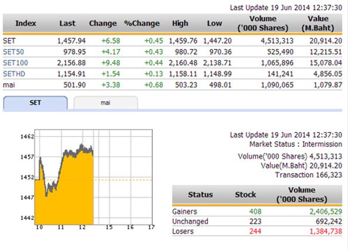Click SET percent change +0.45
Screen dimensions: 348x251
153,41
